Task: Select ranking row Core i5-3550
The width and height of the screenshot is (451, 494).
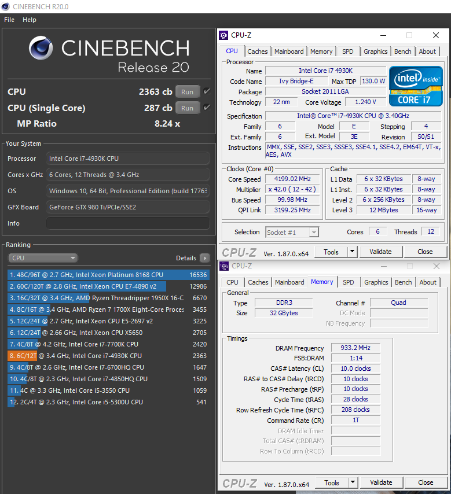Action: pyautogui.click(x=108, y=390)
